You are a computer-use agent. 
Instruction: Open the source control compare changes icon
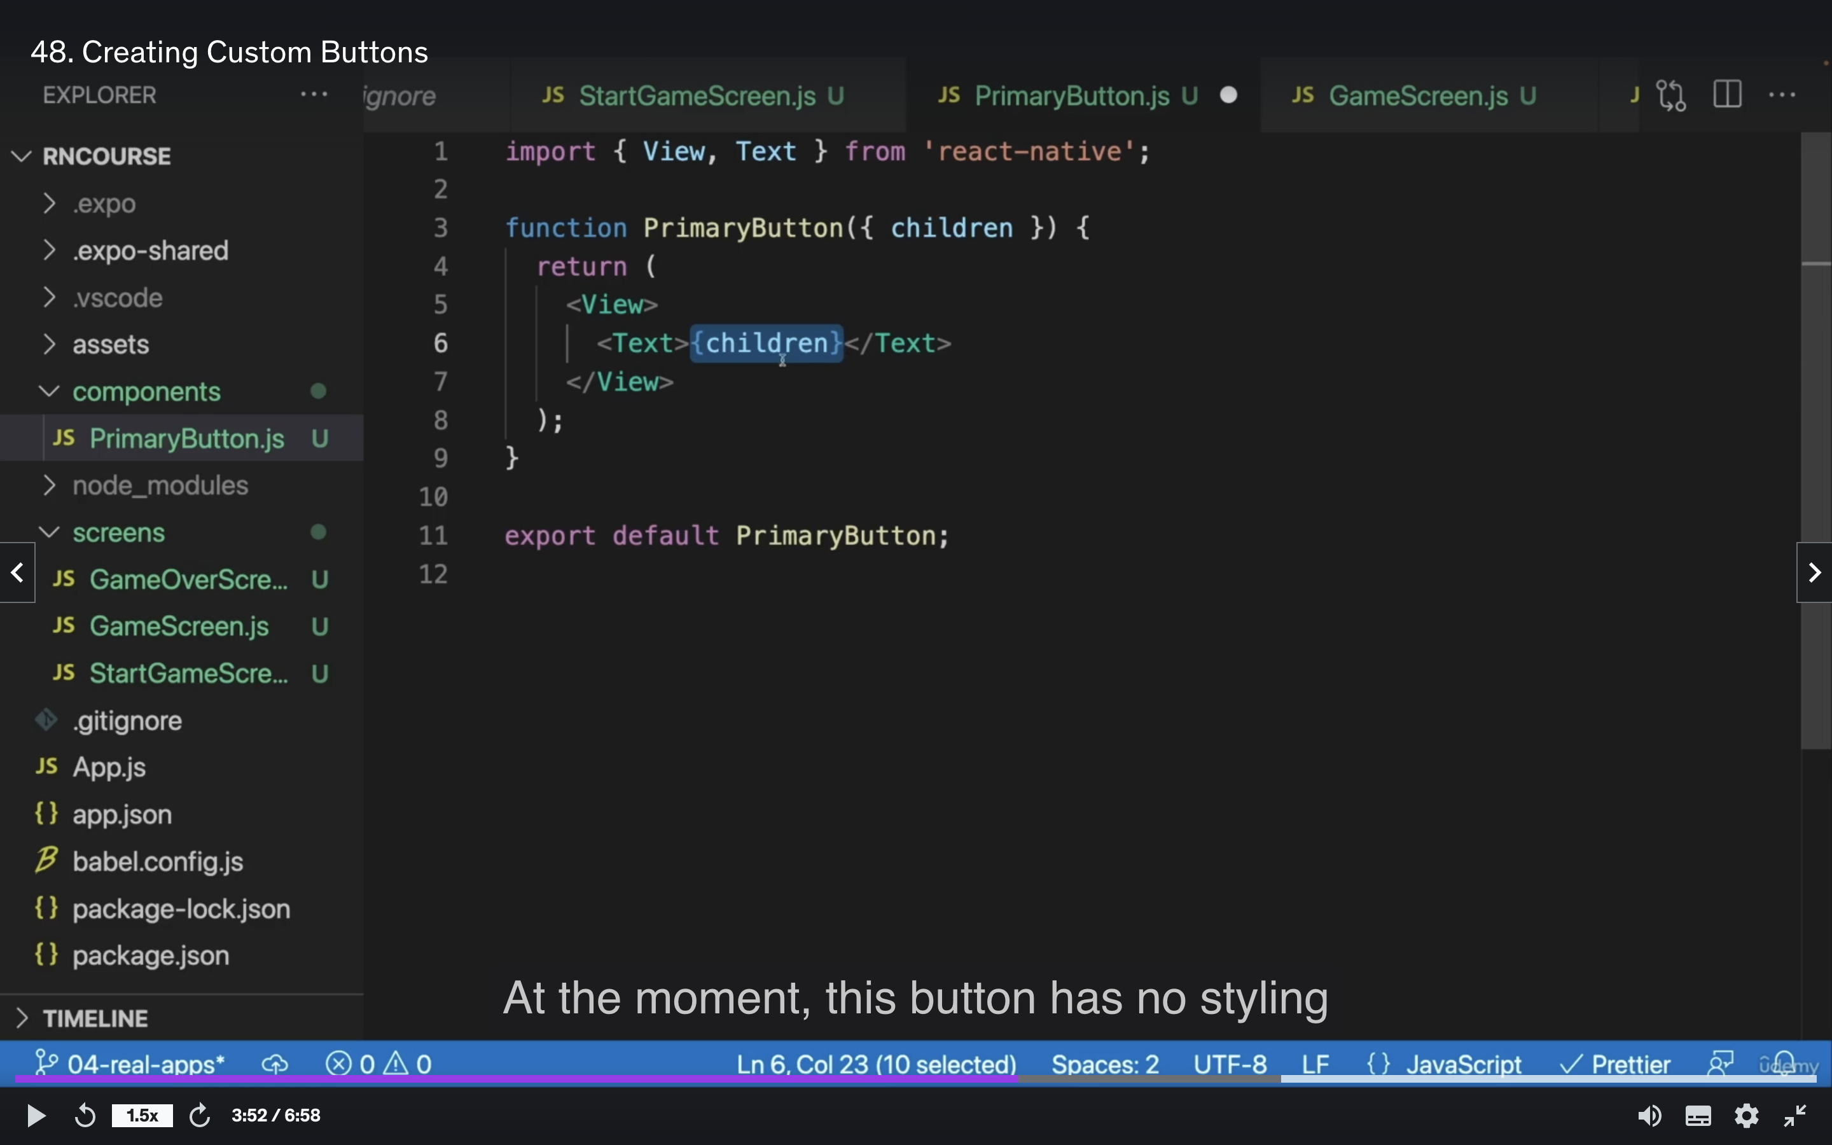point(1671,95)
